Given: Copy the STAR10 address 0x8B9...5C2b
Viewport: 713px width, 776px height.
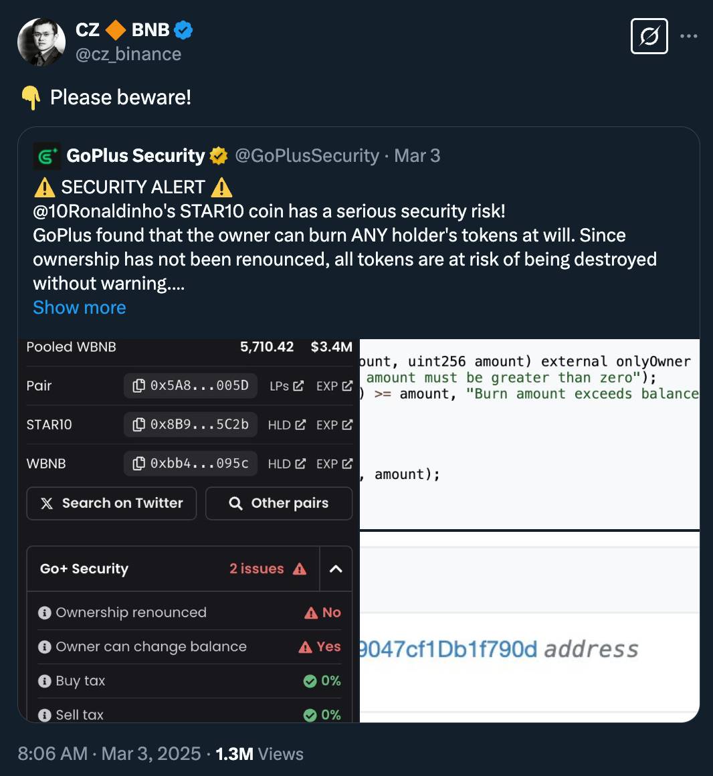Looking at the screenshot, I should [x=191, y=425].
